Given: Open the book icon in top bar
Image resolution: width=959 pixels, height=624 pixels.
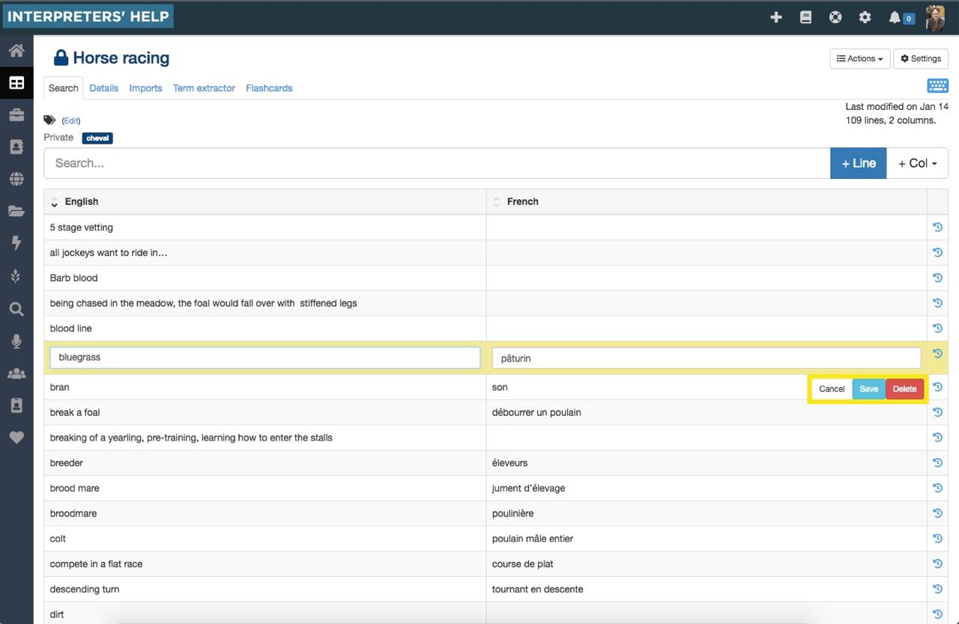Looking at the screenshot, I should tap(806, 17).
